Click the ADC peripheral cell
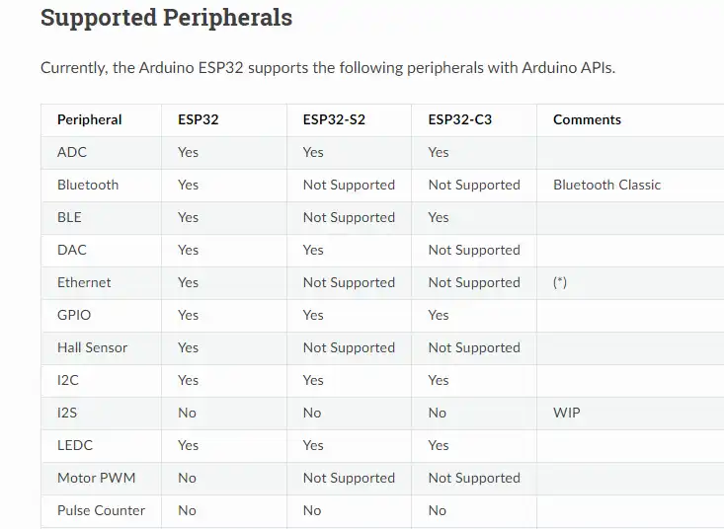Screen dimensions: 724x529 tap(72, 152)
